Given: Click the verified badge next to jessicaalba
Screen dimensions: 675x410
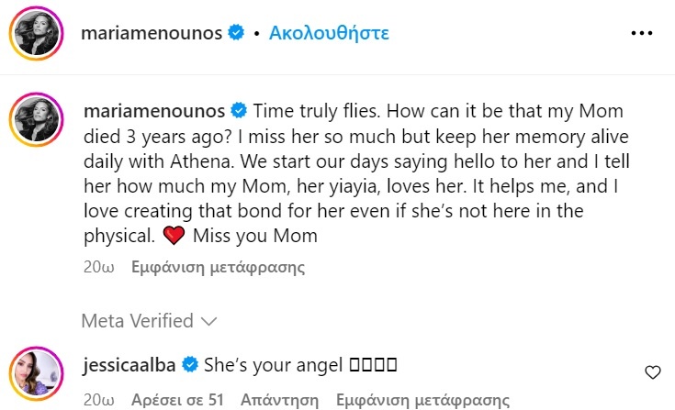Looking at the screenshot, I should [x=190, y=365].
